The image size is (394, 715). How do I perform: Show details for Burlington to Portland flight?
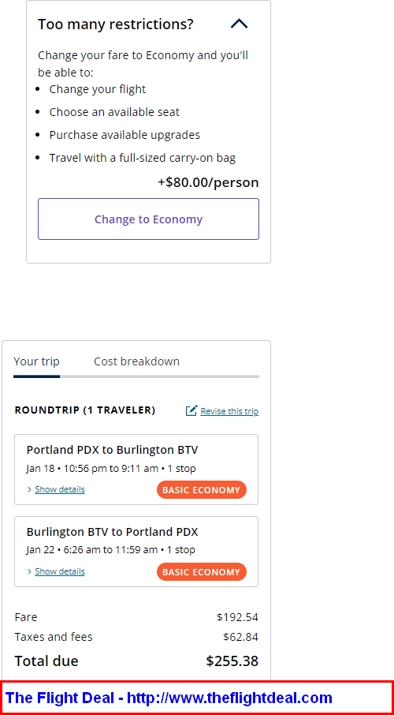click(x=60, y=571)
